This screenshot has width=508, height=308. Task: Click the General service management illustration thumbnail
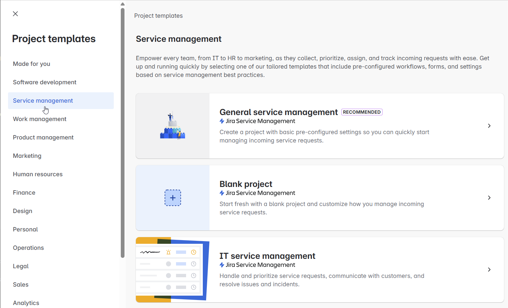point(172,126)
